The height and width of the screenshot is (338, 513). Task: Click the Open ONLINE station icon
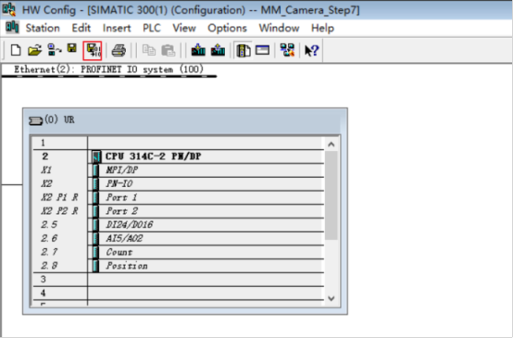(x=55, y=50)
